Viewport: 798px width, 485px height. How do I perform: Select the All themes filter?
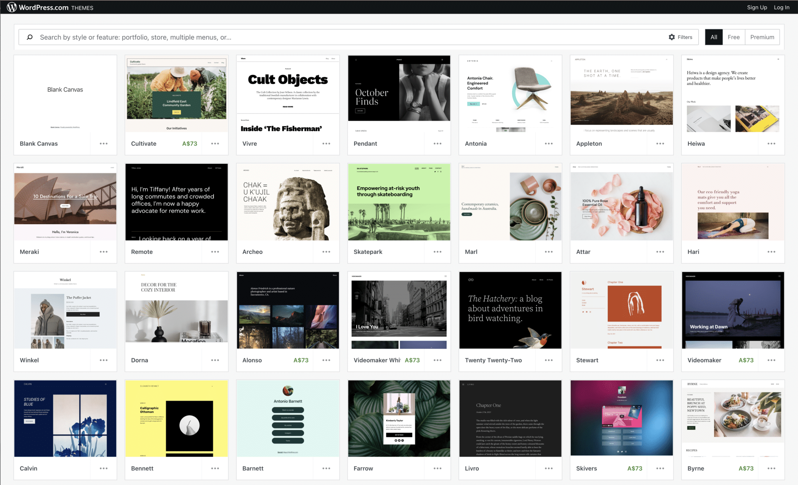click(x=713, y=37)
